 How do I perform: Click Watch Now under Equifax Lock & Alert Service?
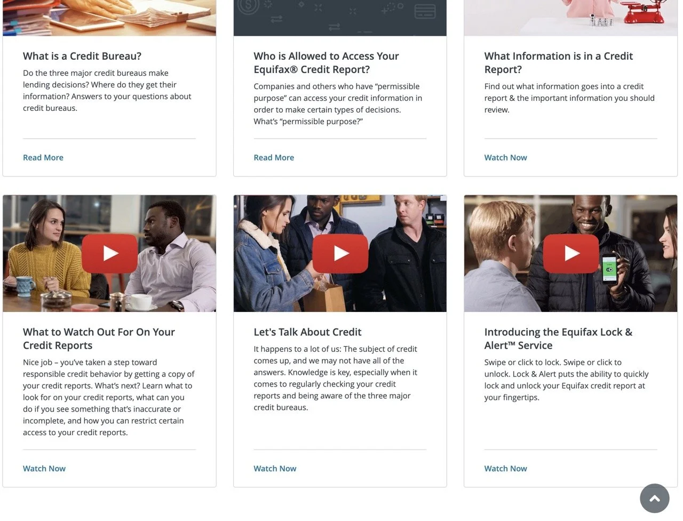point(505,469)
